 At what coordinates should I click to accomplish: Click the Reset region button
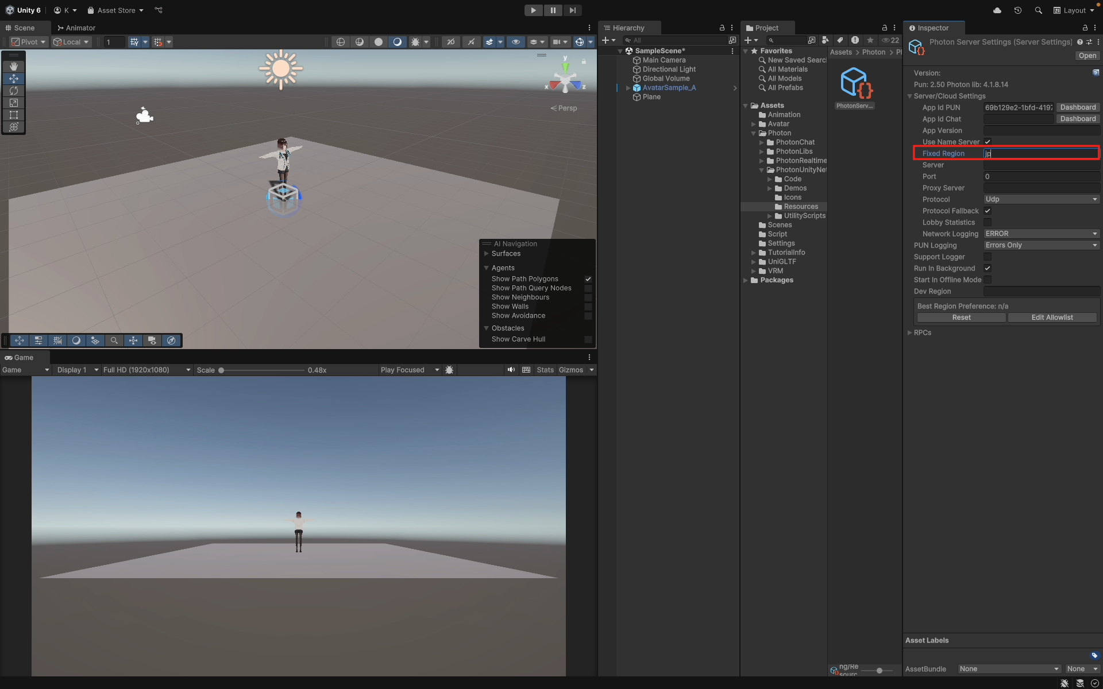(961, 318)
